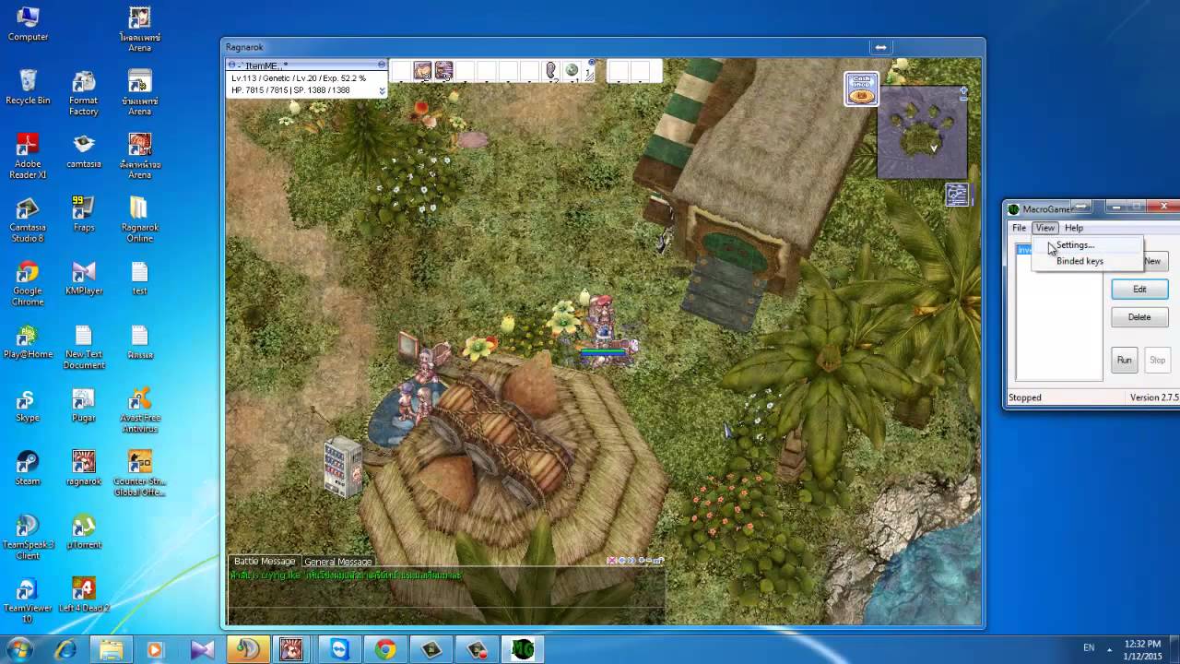The height and width of the screenshot is (664, 1180).
Task: Open the test text file
Action: coord(139,279)
